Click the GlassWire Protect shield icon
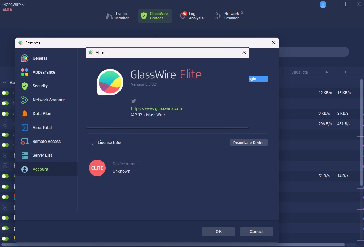The height and width of the screenshot is (247, 364). tap(144, 16)
